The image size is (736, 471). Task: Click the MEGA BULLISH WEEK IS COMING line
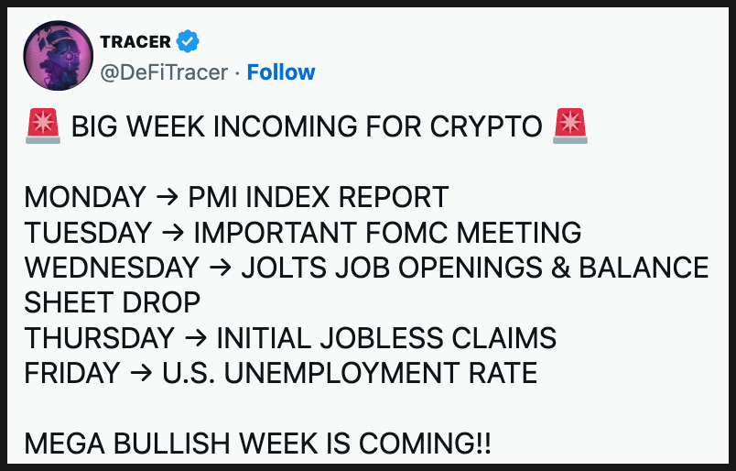tap(257, 444)
